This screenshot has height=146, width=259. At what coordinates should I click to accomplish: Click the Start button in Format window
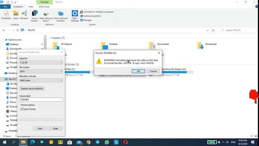coord(40,129)
